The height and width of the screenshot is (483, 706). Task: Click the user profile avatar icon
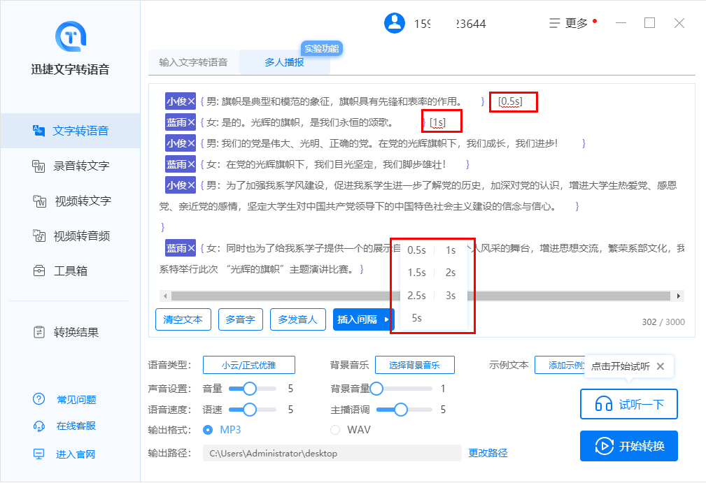(395, 23)
